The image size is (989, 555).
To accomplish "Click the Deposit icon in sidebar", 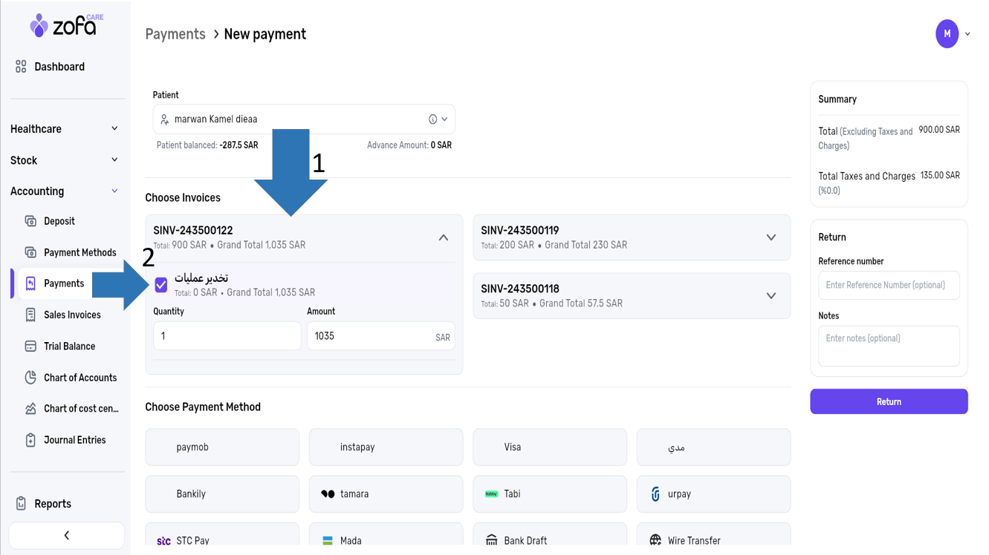I will coord(30,221).
